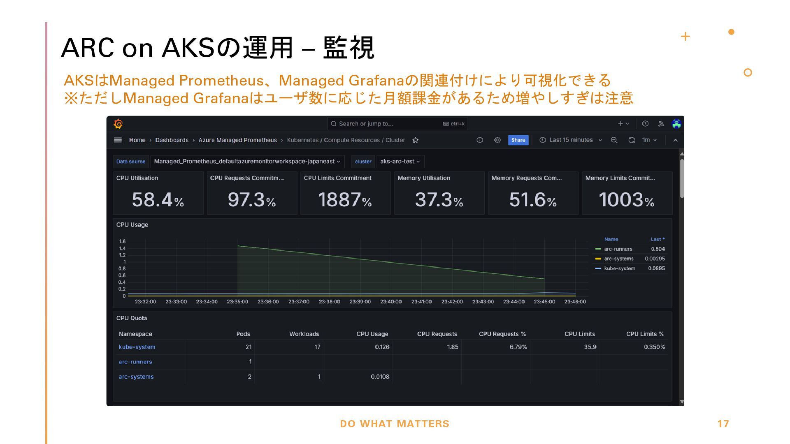Open the aks-arc-test cluster dropdown
This screenshot has height=444, width=790.
pos(400,162)
